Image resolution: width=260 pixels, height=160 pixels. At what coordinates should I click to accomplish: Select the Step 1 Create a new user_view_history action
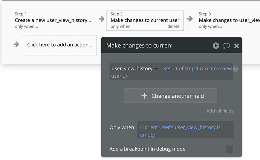click(53, 20)
